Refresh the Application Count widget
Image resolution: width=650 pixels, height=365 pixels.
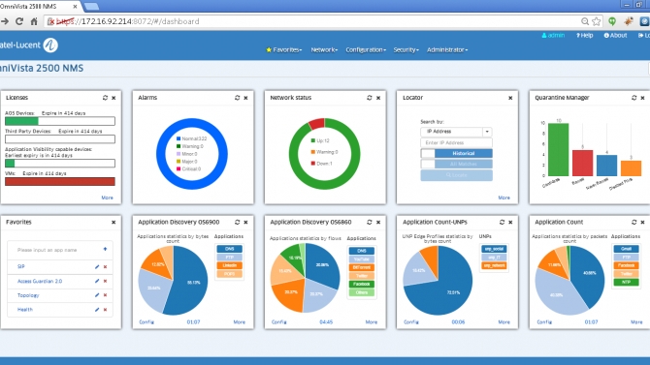pos(634,223)
